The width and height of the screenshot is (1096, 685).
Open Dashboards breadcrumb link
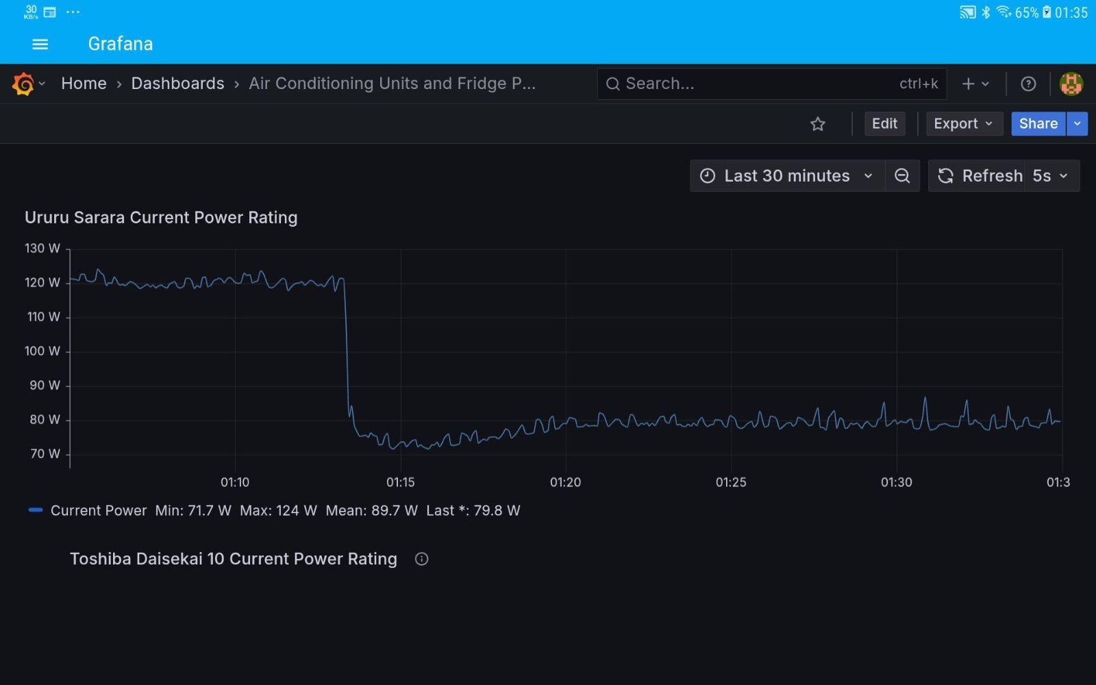[177, 84]
